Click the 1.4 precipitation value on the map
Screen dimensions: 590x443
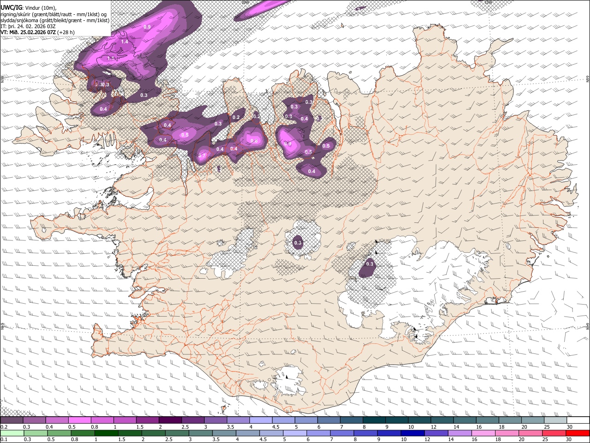click(x=124, y=42)
